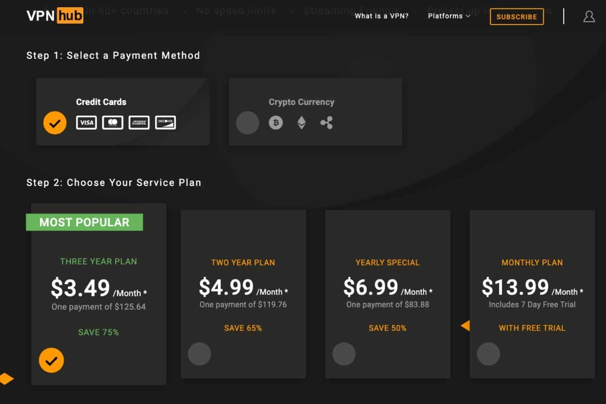
Task: Click the Mastercard icon
Action: pyautogui.click(x=113, y=122)
